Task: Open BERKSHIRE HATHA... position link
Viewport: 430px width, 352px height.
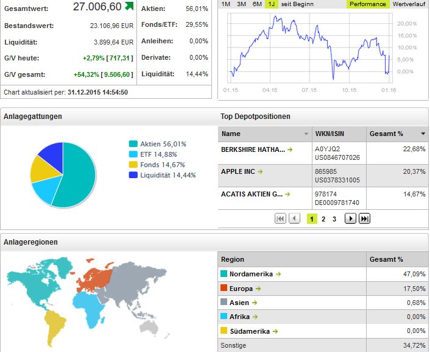Action: tap(253, 149)
